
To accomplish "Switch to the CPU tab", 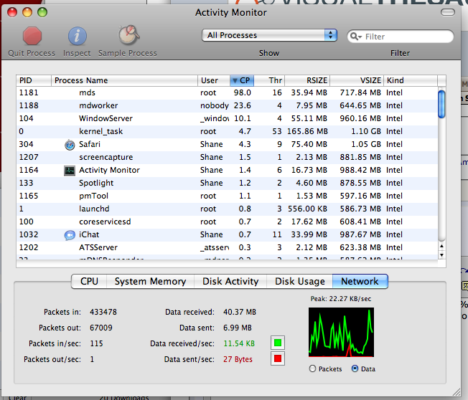I will coord(89,282).
